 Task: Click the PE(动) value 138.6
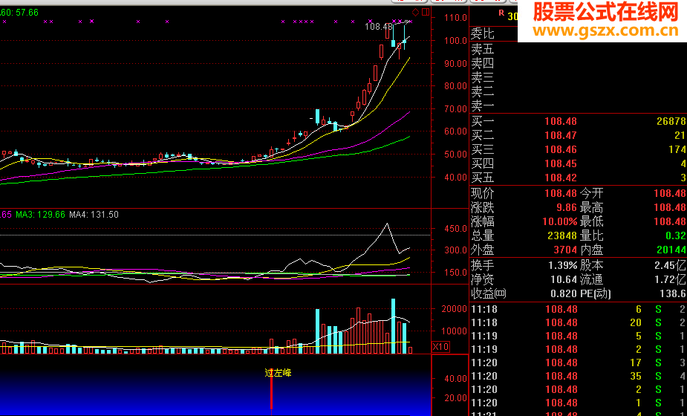(x=673, y=293)
